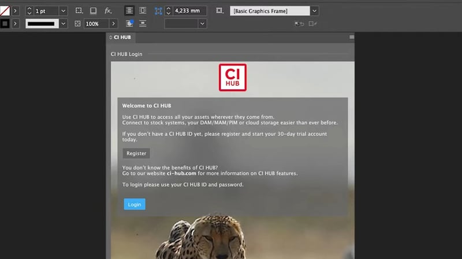The width and height of the screenshot is (462, 259).
Task: Open the fx effects menu icon
Action: point(108,11)
